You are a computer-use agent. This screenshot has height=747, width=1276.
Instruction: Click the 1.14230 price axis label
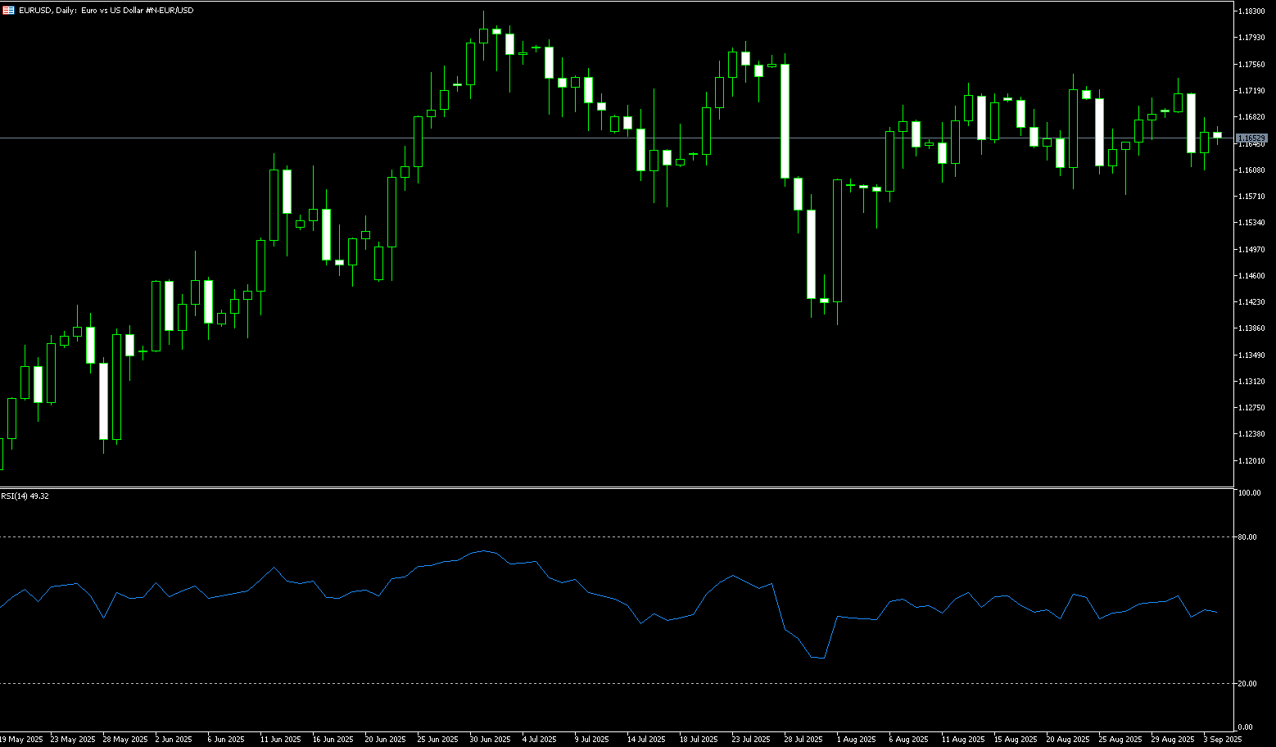coord(1251,302)
